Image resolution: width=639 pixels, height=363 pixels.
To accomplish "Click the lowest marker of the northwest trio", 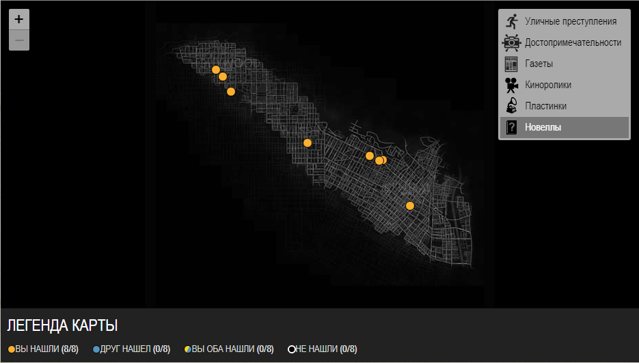I will click(x=231, y=92).
